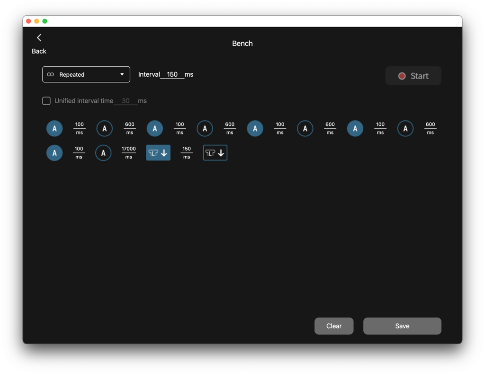Click the Back arrow icon
The image size is (485, 374).
pos(39,38)
